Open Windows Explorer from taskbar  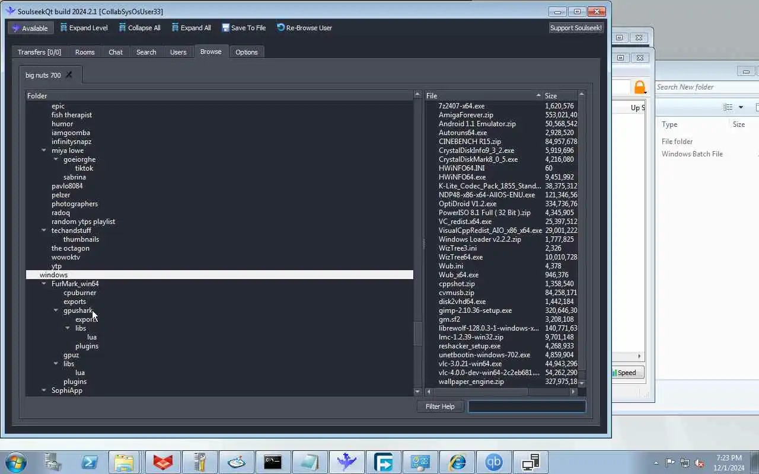pyautogui.click(x=124, y=462)
